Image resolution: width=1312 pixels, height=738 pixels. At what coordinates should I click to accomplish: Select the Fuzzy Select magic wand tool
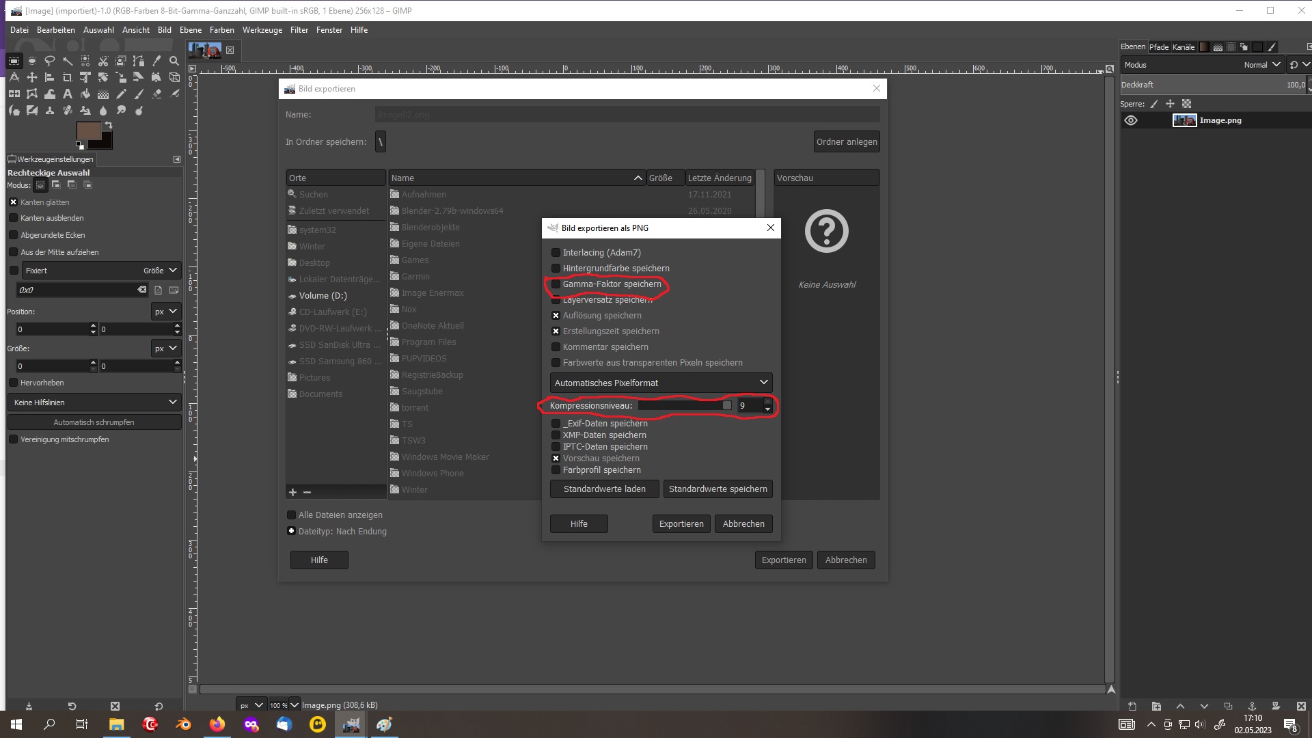[x=67, y=61]
